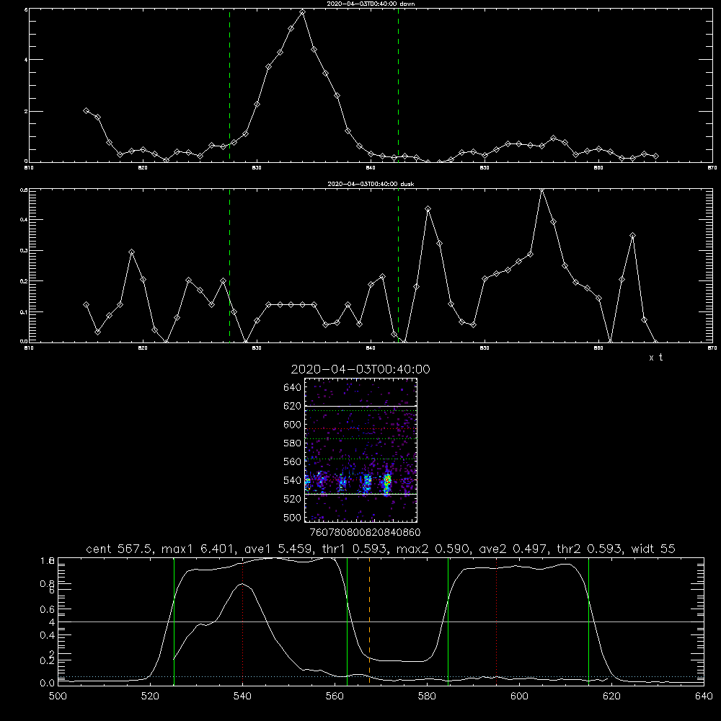
Task: Click the '560' x-axis label of the bottom plot
Action: click(335, 696)
